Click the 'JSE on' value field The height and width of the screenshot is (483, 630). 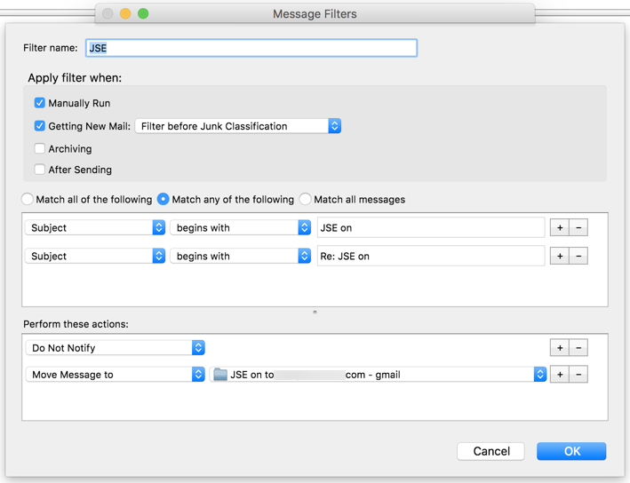pyautogui.click(x=431, y=227)
